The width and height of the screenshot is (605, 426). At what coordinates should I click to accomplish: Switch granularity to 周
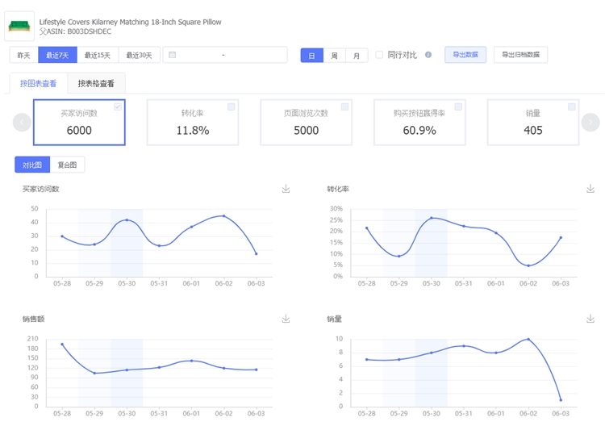[334, 55]
